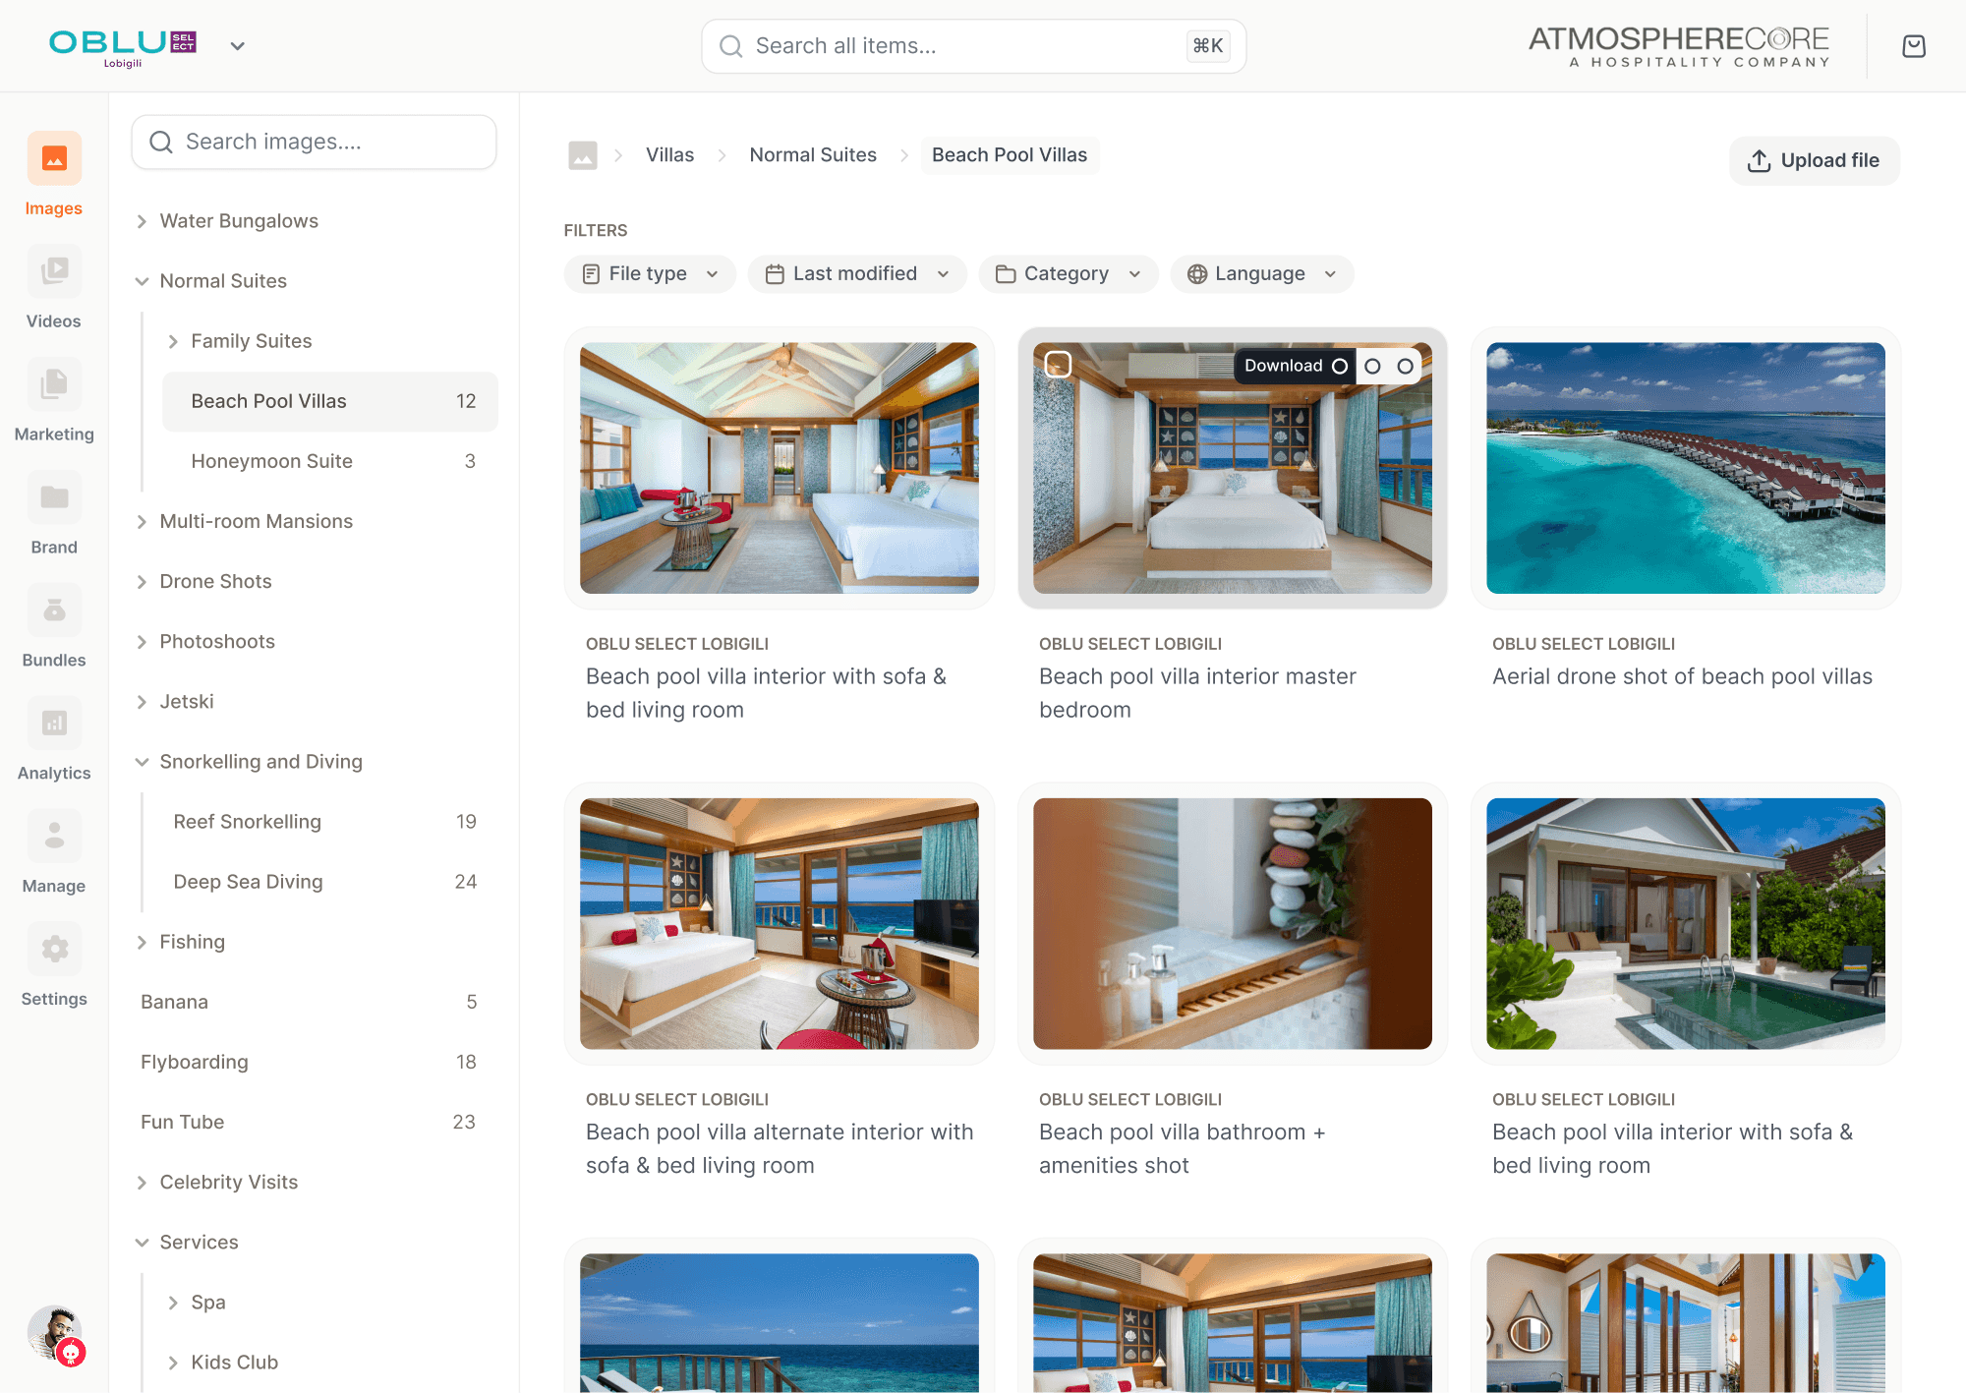Open the Manage users icon

tap(54, 837)
